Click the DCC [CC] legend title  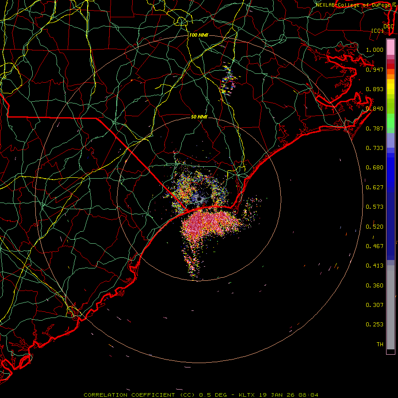tap(383, 28)
